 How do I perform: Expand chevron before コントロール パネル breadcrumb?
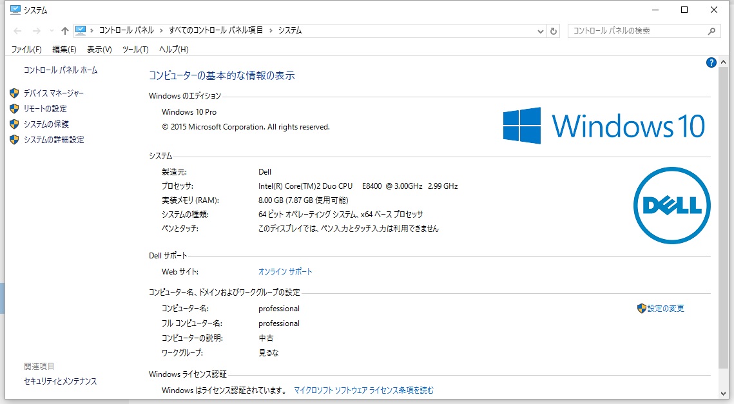[x=92, y=31]
